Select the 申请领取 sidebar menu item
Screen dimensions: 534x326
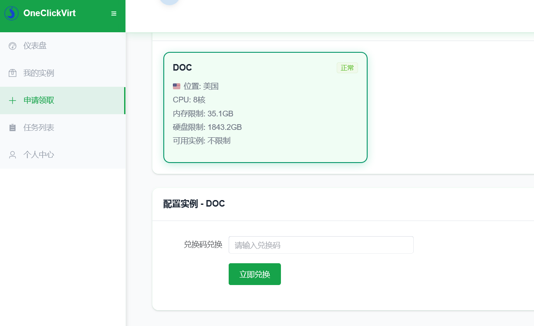[39, 100]
